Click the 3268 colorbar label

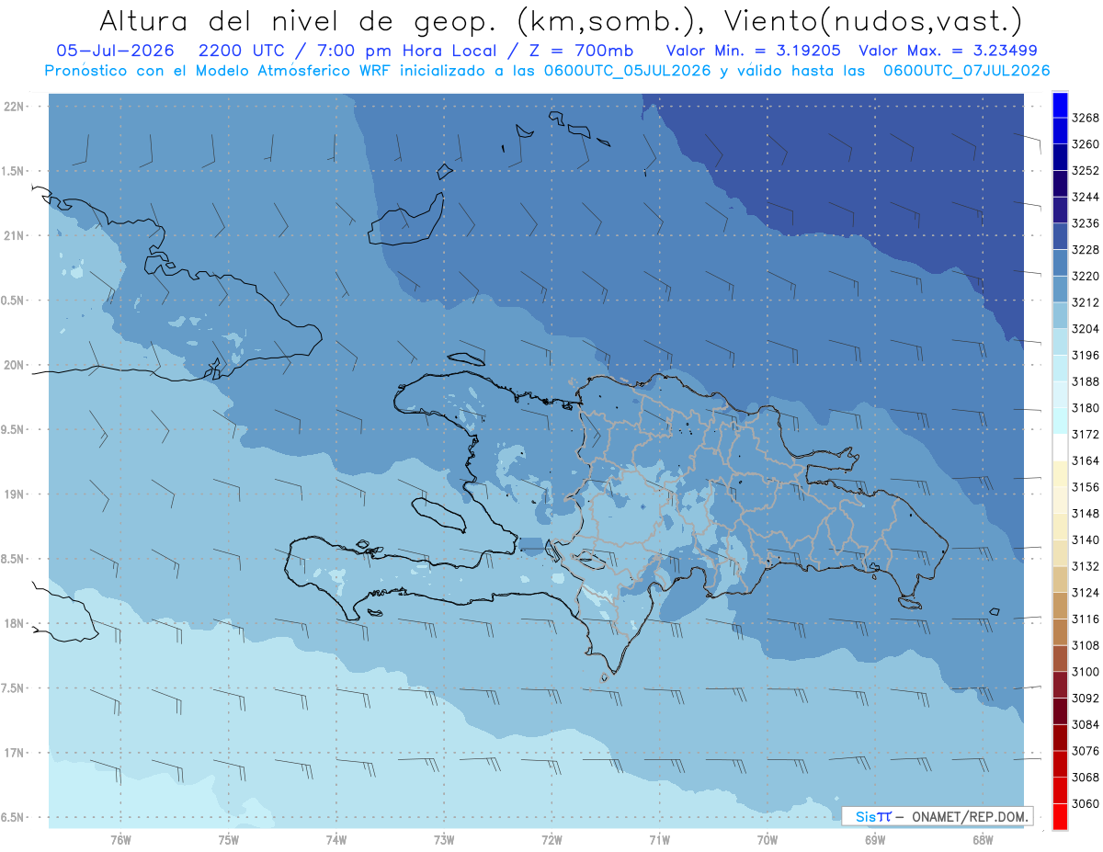[x=1086, y=118]
